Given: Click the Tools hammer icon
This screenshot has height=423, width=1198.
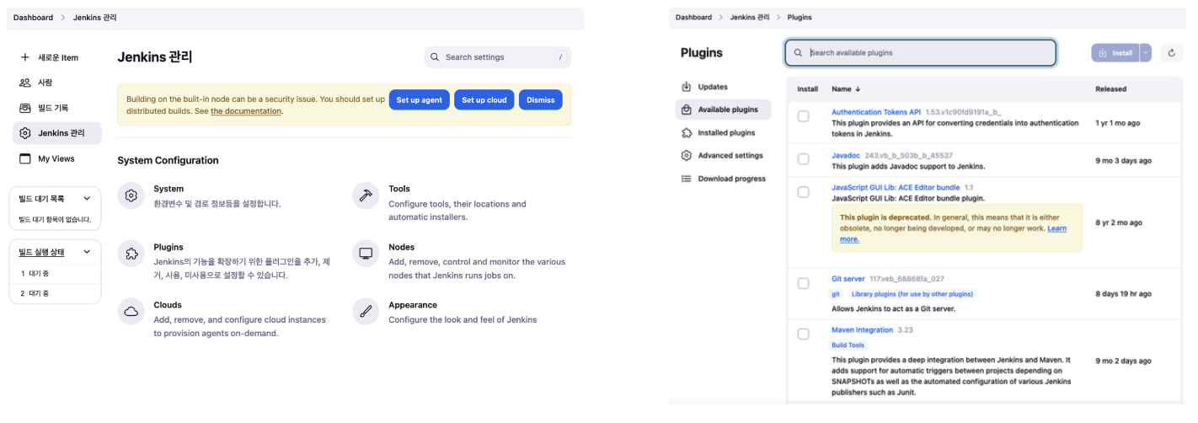Looking at the screenshot, I should (x=366, y=195).
